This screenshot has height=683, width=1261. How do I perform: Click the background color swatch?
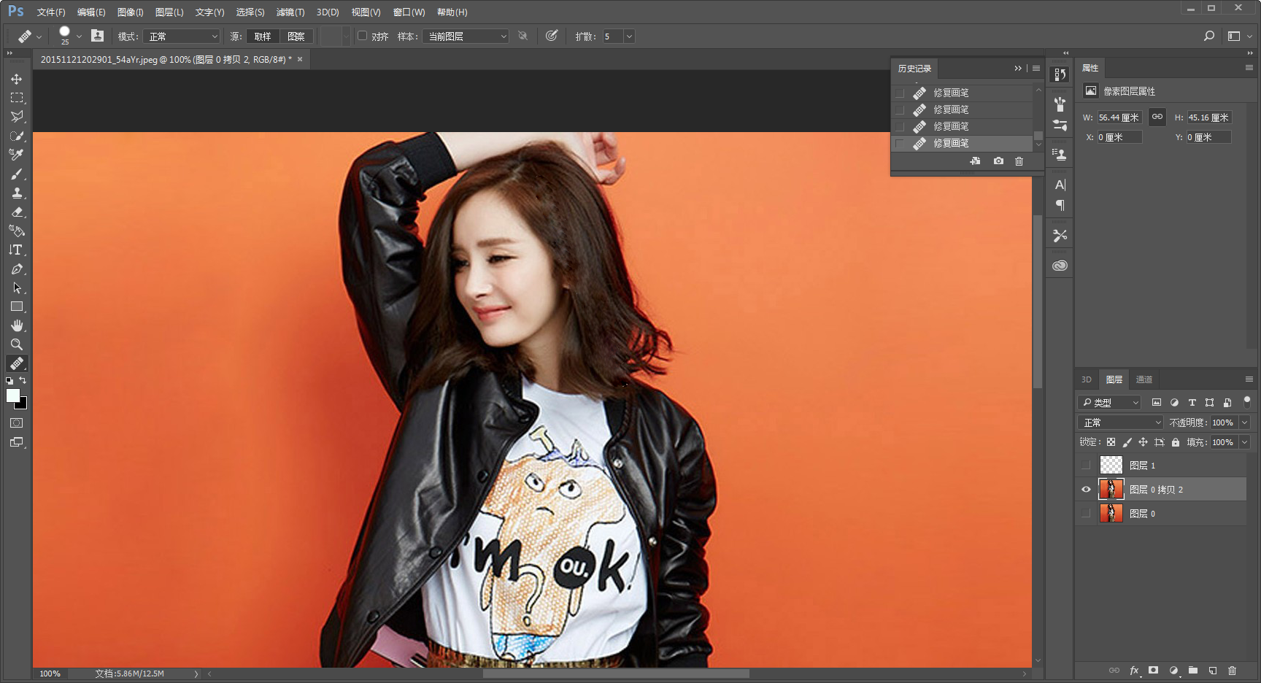point(23,404)
